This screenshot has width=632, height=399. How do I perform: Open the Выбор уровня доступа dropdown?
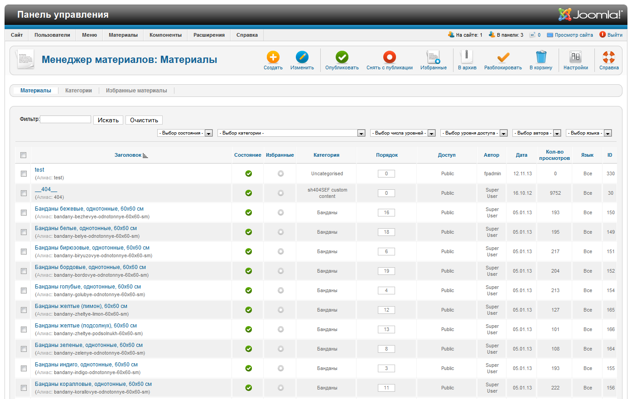pos(474,133)
